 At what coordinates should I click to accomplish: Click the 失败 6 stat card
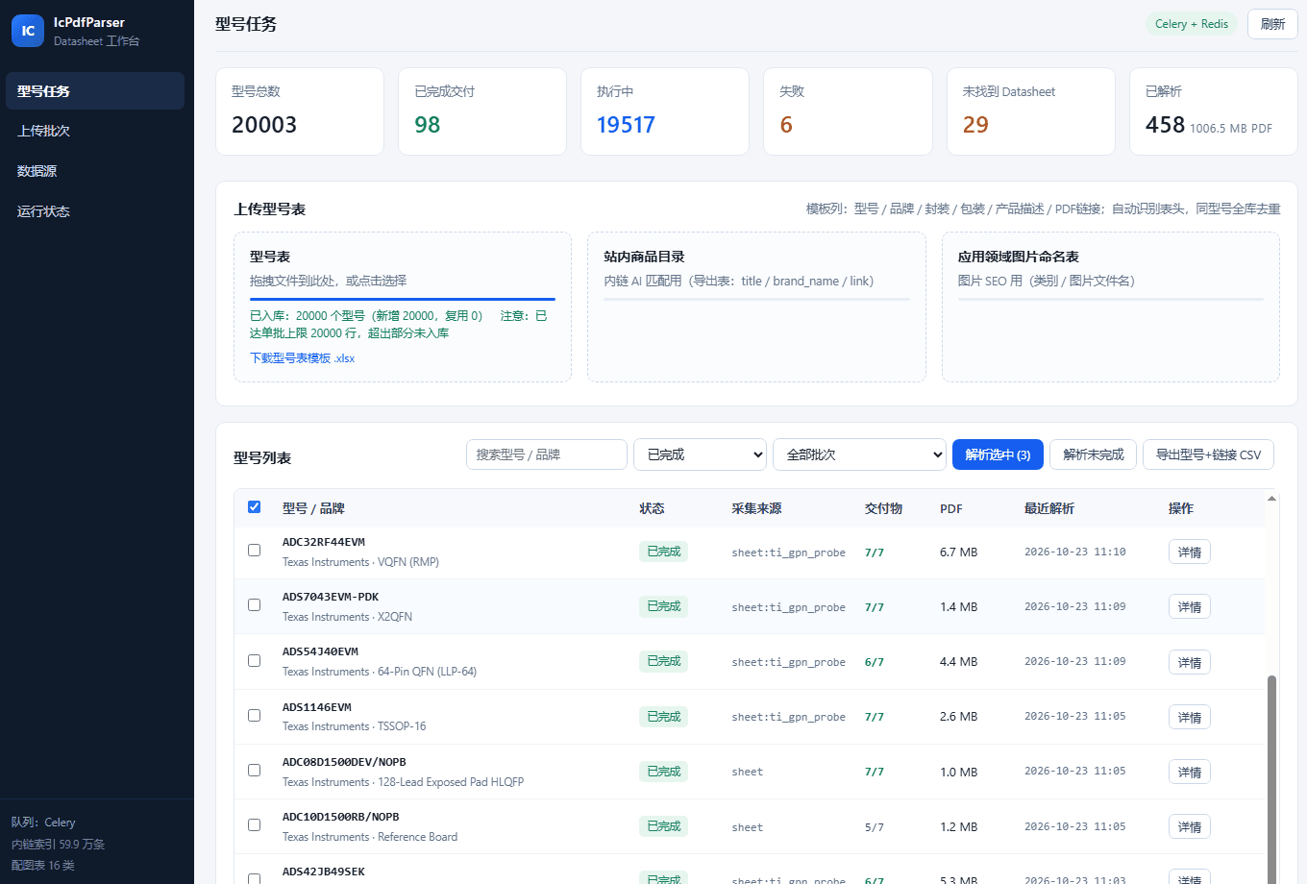(x=848, y=111)
